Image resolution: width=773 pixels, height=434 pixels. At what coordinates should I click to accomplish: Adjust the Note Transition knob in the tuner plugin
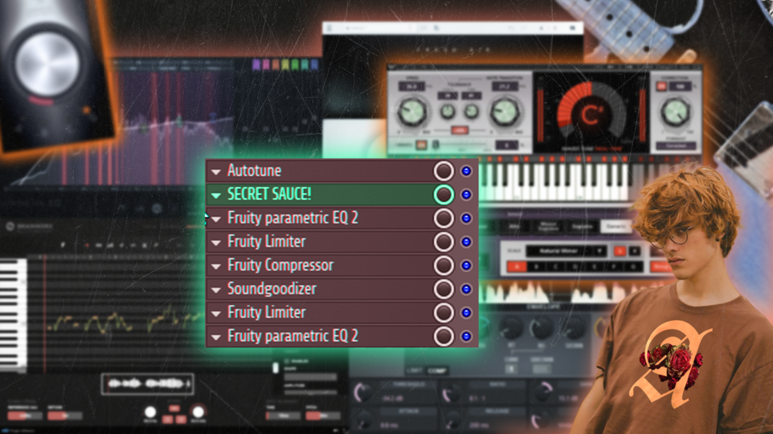click(x=505, y=112)
